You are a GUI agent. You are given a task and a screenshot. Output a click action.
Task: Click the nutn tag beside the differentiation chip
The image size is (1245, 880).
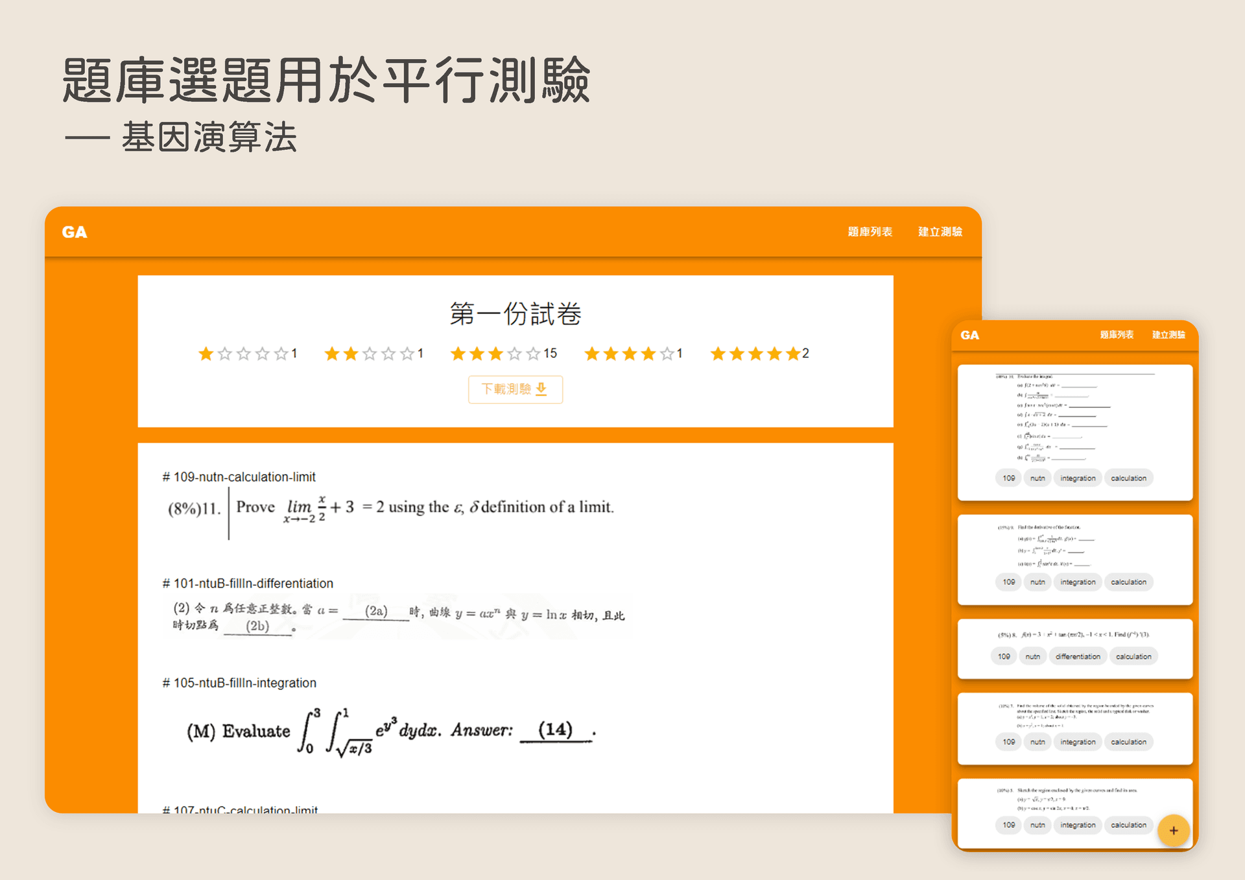pyautogui.click(x=1033, y=656)
